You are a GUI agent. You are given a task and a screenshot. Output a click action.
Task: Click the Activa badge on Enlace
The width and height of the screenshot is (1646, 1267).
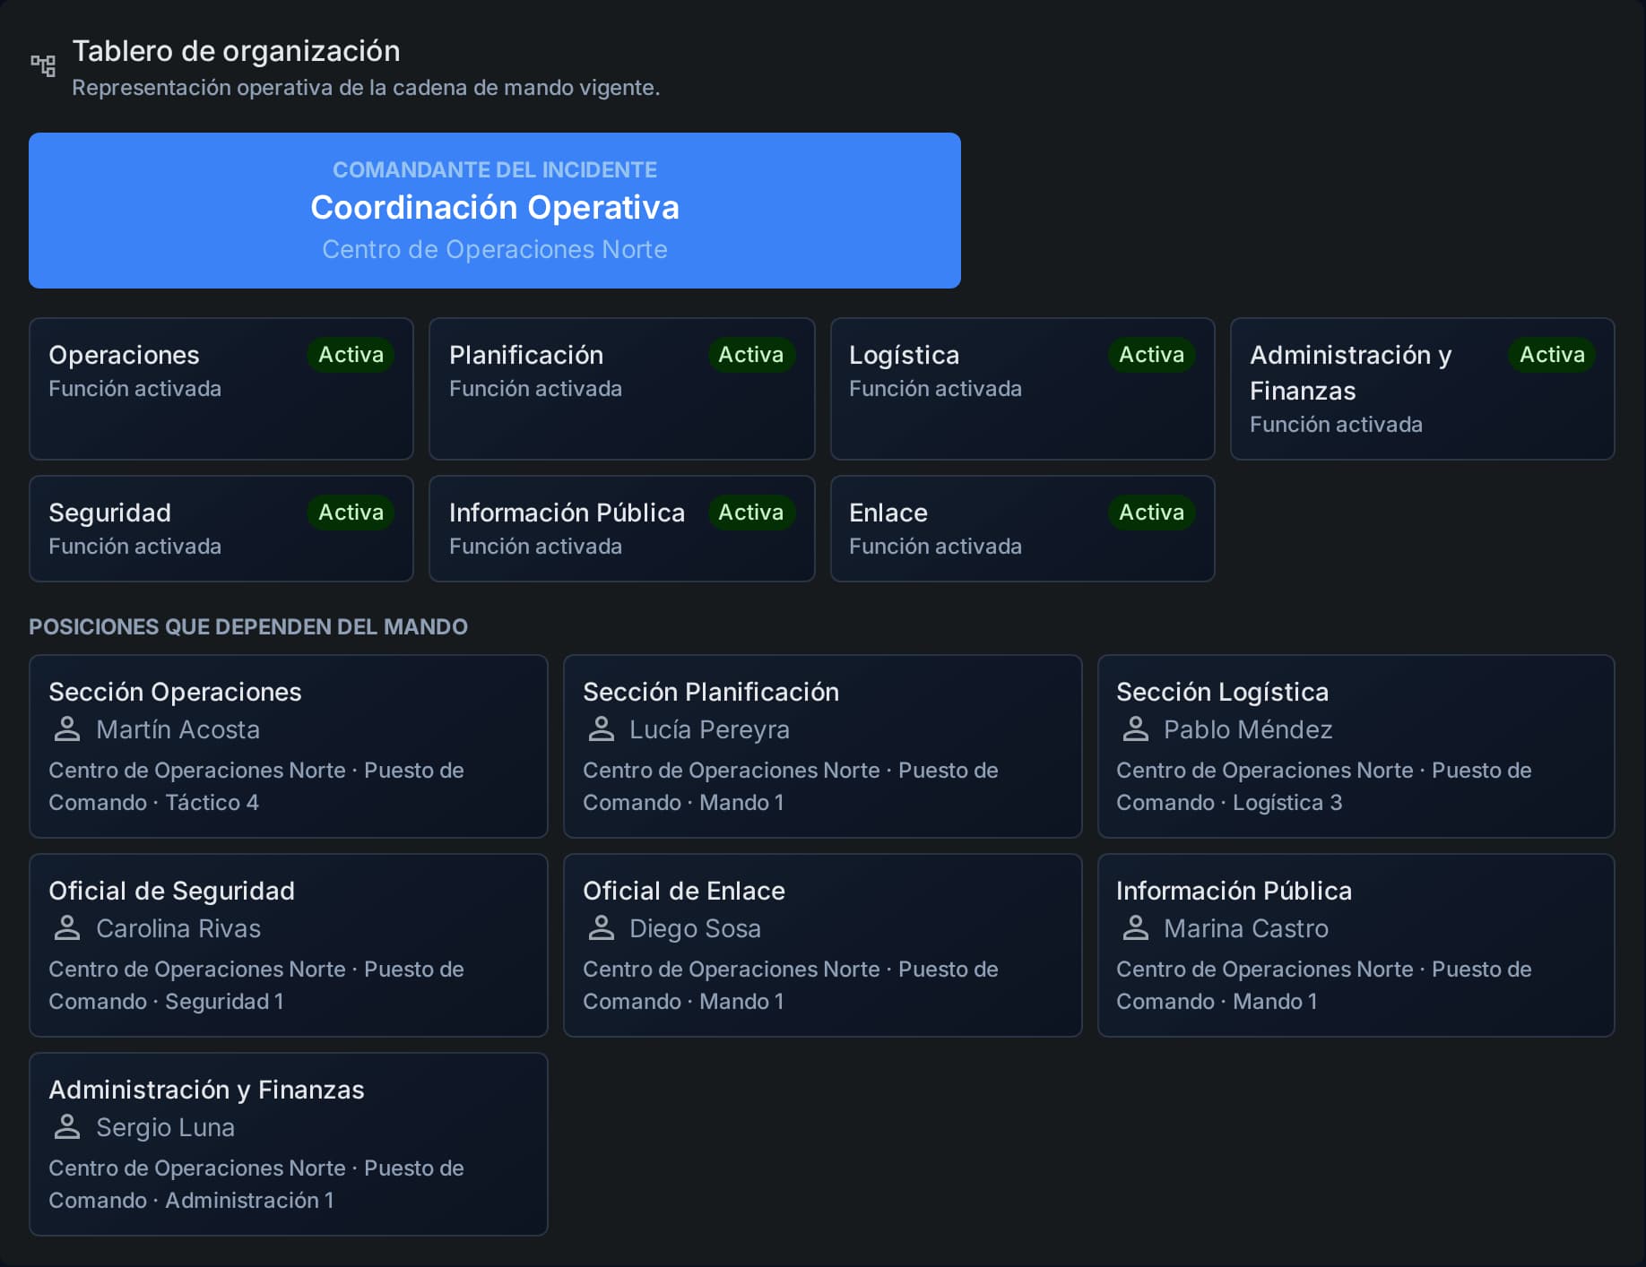click(x=1151, y=513)
